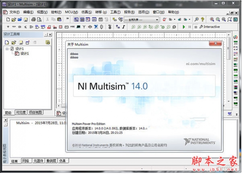Toggle the SPICE netlist viewer button
243x174 pixels.
[x=88, y=19]
